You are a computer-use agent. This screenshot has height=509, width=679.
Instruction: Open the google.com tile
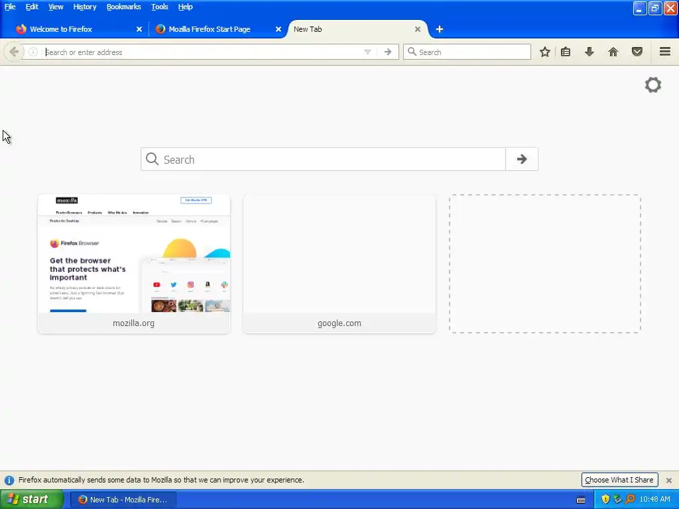339,264
